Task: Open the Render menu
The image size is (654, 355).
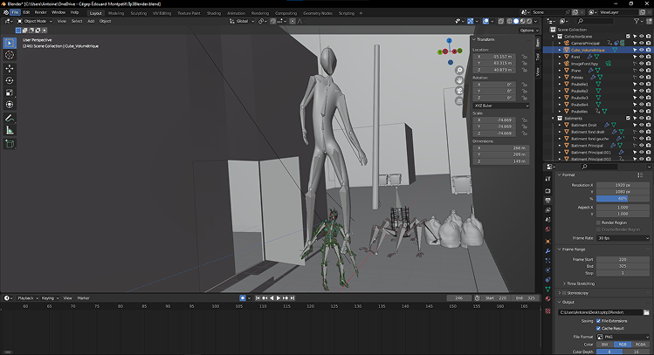Action: (x=42, y=13)
